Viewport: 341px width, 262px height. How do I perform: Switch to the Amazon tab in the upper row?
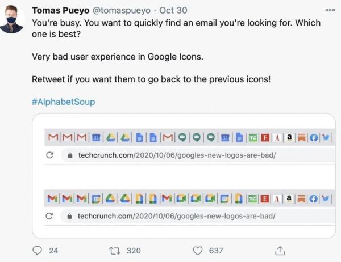coord(289,137)
